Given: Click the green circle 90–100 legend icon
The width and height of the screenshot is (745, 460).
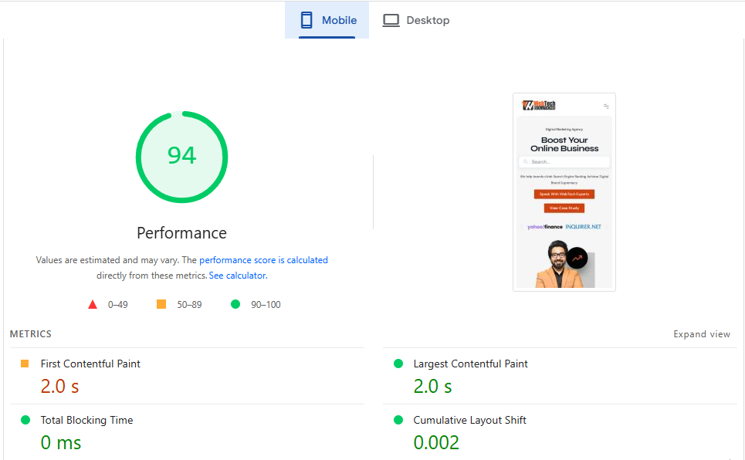Looking at the screenshot, I should [x=235, y=304].
